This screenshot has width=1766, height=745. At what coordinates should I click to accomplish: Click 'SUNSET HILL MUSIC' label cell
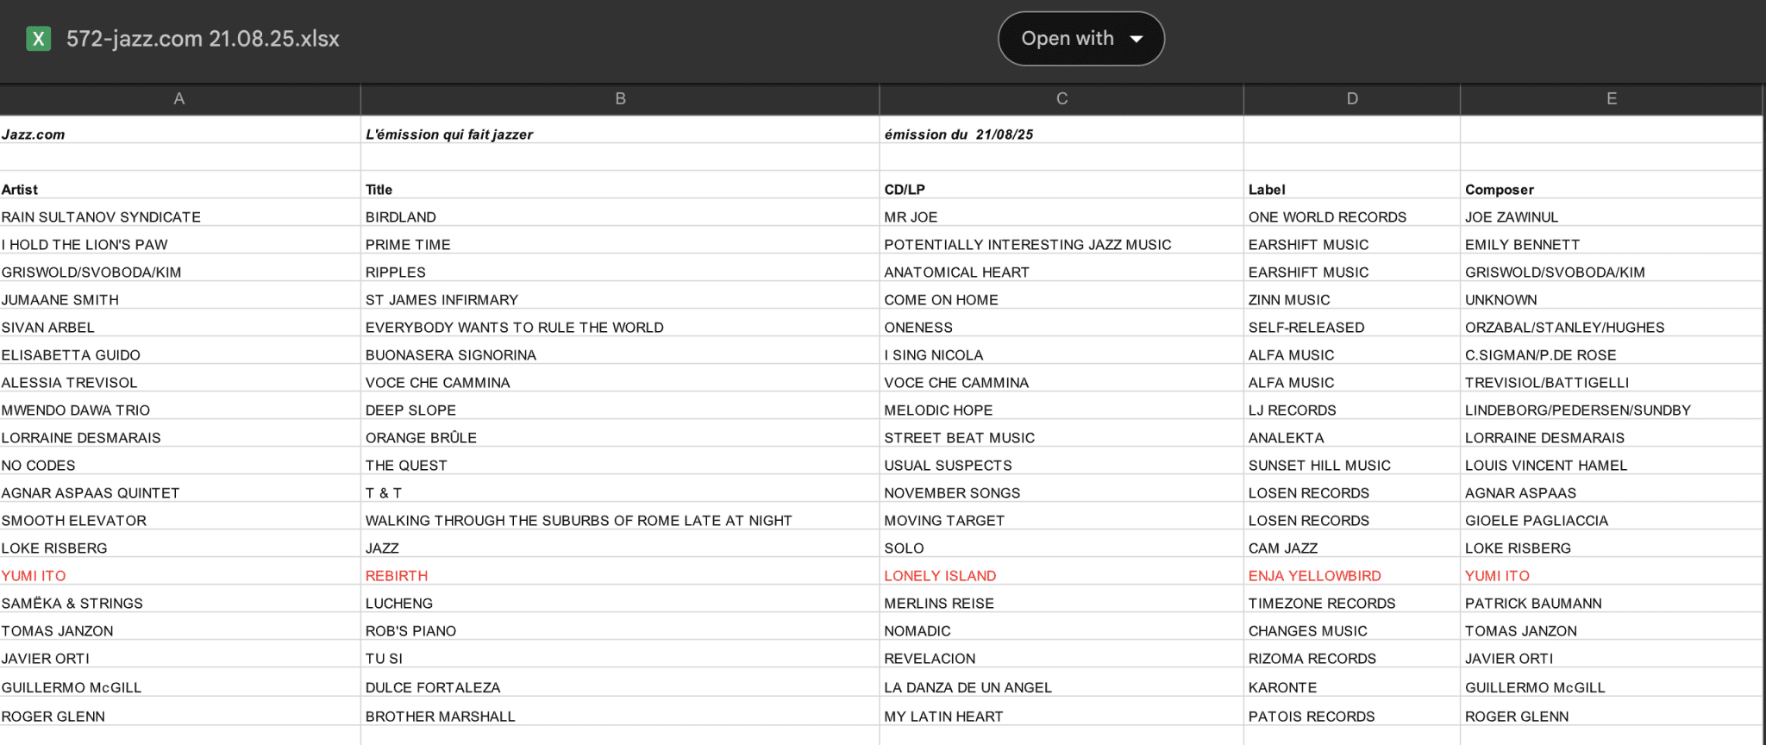click(1352, 461)
